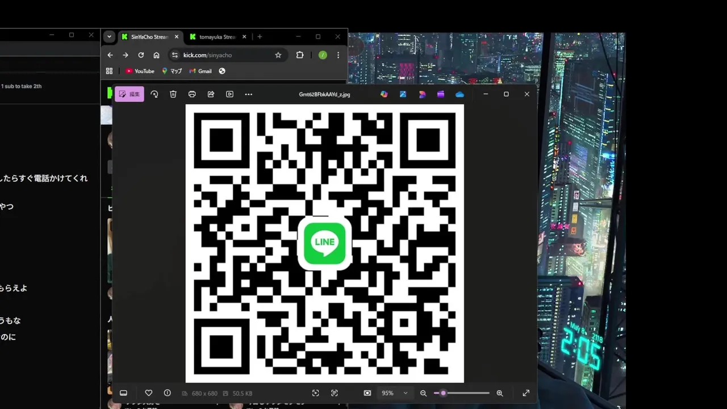Zoom in with the plus magnifier
Viewport: 727px width, 409px height.
tap(500, 393)
